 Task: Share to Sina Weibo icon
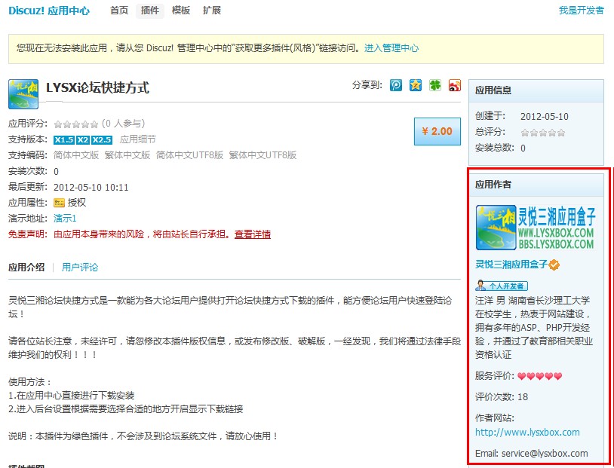[x=455, y=85]
